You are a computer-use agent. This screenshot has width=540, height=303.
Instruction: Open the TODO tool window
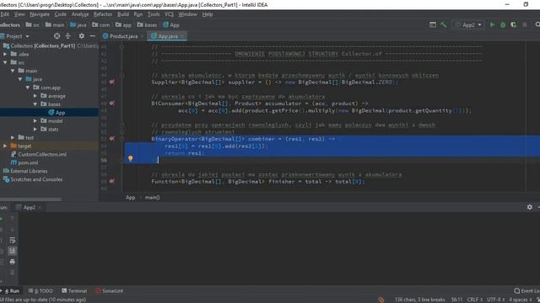tap(40, 291)
